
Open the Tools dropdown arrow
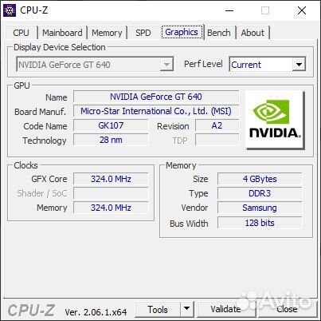click(187, 309)
